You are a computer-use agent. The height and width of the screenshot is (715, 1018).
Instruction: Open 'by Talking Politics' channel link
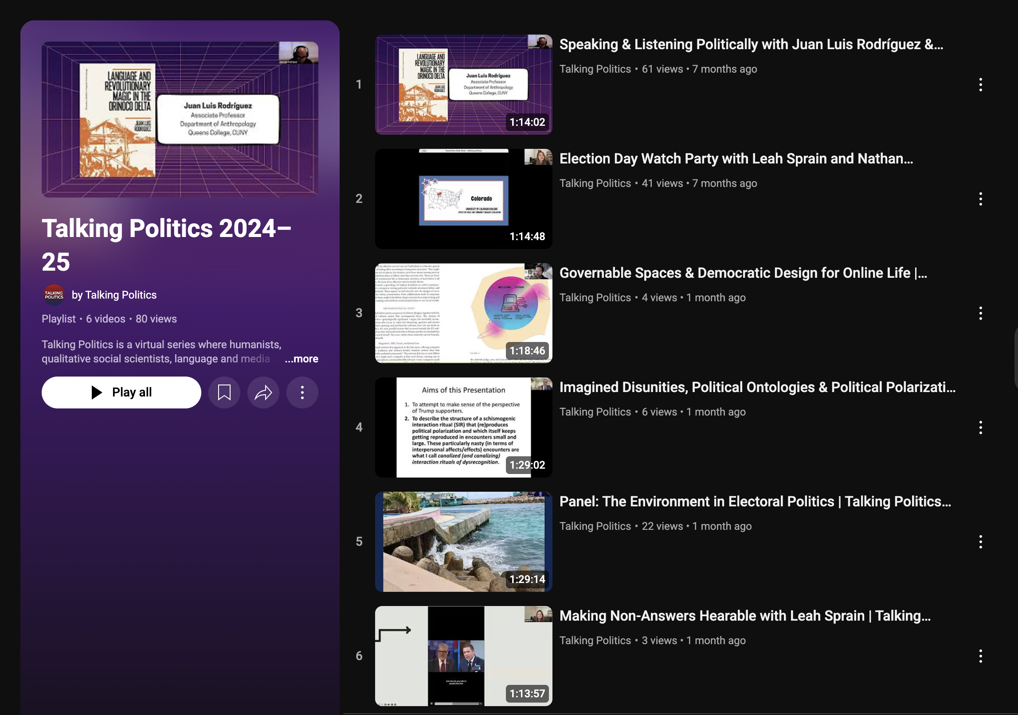tap(114, 295)
